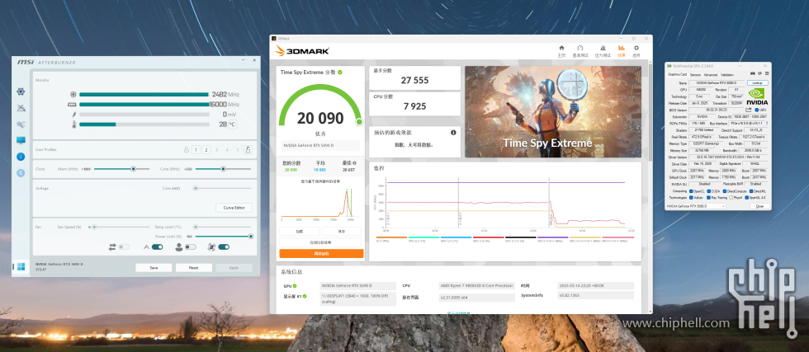Click the save button under 3DMark score chart
809x352 pixels.
(341, 232)
